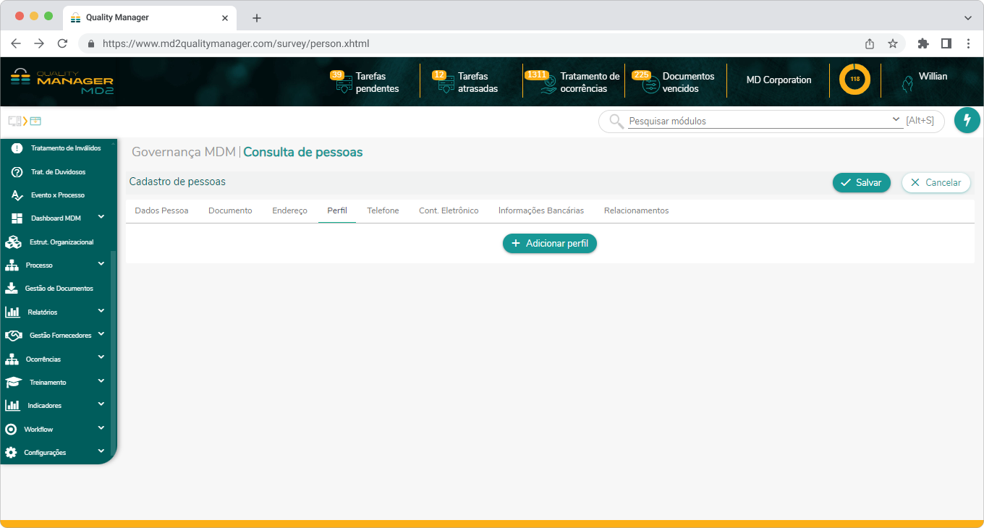Open the Informações Bancárias tab
This screenshot has width=984, height=528.
click(x=541, y=210)
